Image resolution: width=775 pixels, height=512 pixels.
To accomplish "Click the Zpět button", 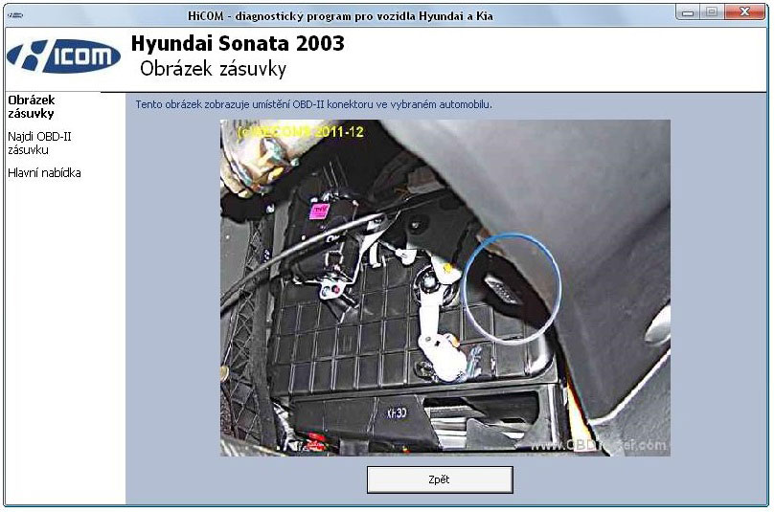I will 440,479.
